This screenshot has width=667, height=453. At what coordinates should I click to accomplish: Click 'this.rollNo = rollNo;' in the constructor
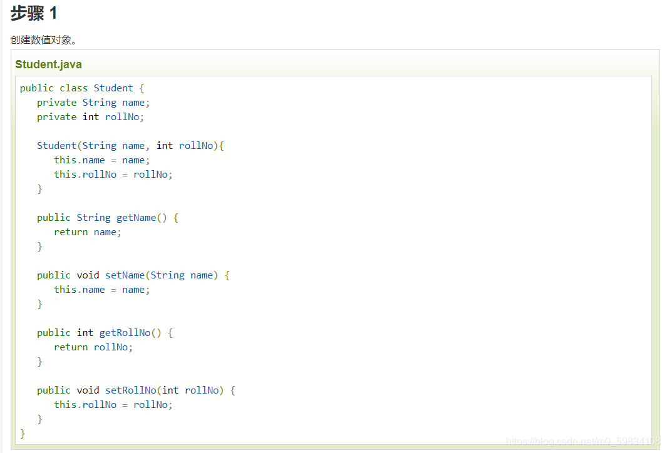(x=113, y=175)
